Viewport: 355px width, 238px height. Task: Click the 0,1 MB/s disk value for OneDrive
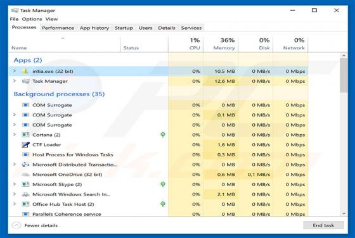tap(259, 175)
